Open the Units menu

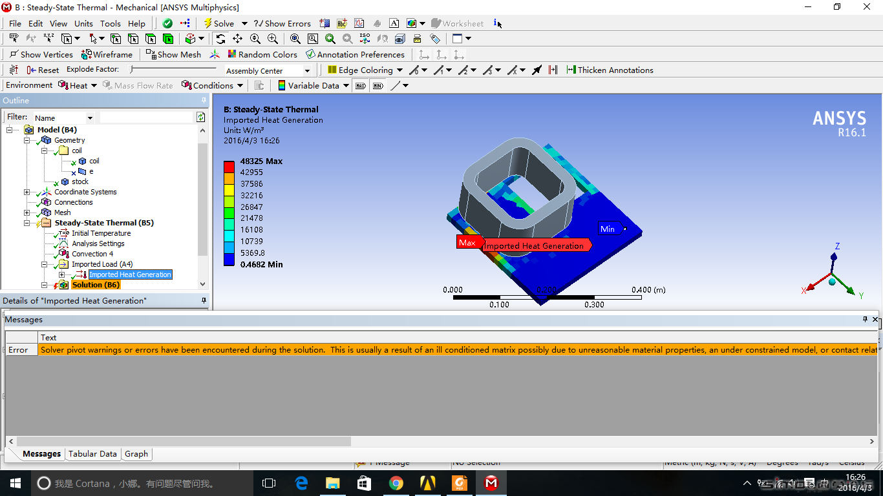click(x=83, y=23)
